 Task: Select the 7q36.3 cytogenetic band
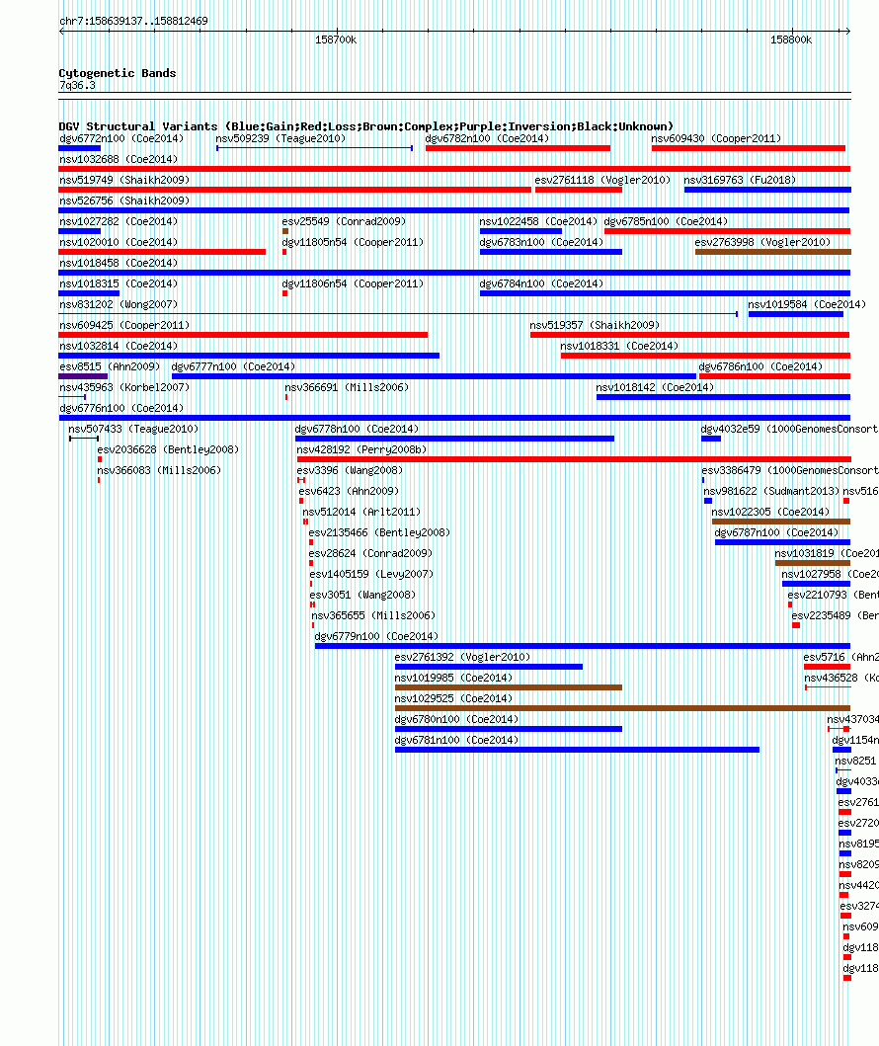coord(77,85)
